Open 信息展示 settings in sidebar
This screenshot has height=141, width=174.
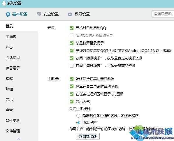(x=13, y=68)
